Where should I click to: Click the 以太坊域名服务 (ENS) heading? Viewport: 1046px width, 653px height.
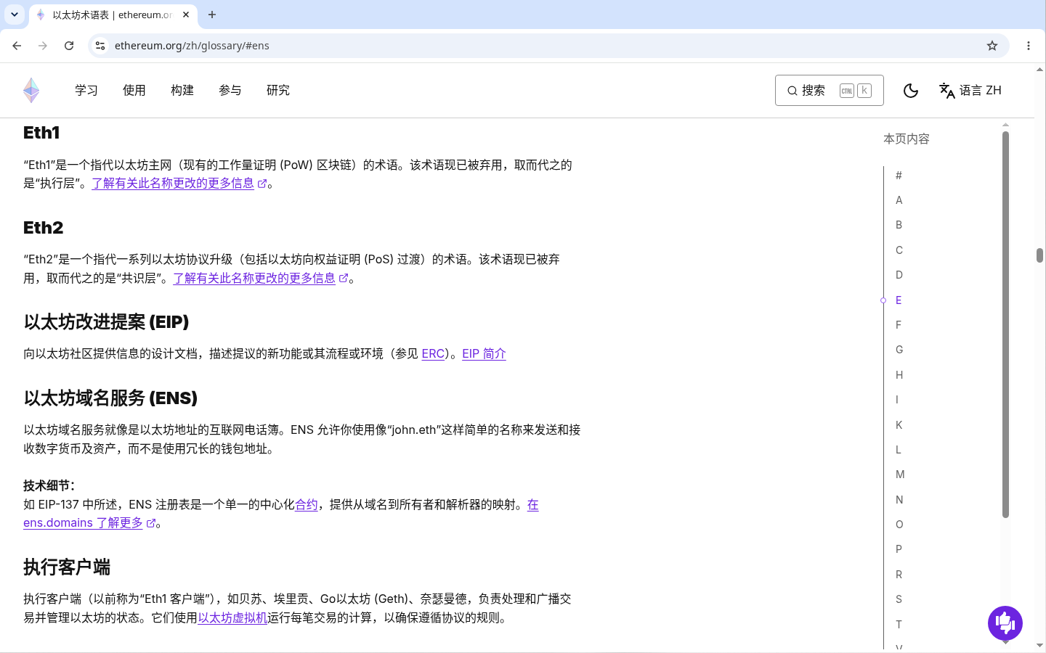point(110,398)
